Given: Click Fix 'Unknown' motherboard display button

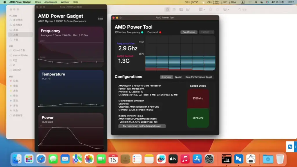Looking at the screenshot, I should tap(142, 126).
